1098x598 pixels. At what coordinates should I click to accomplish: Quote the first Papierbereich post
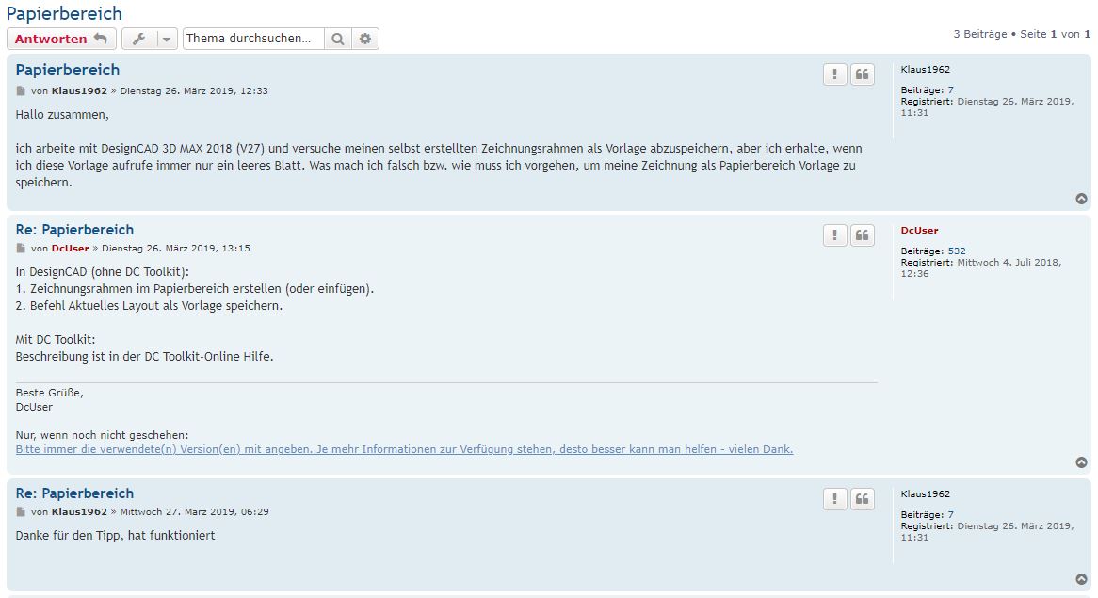point(862,74)
